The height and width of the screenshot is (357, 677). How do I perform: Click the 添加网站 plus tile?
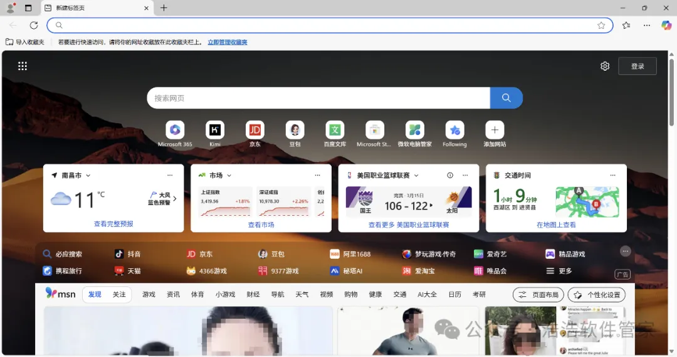(x=495, y=134)
